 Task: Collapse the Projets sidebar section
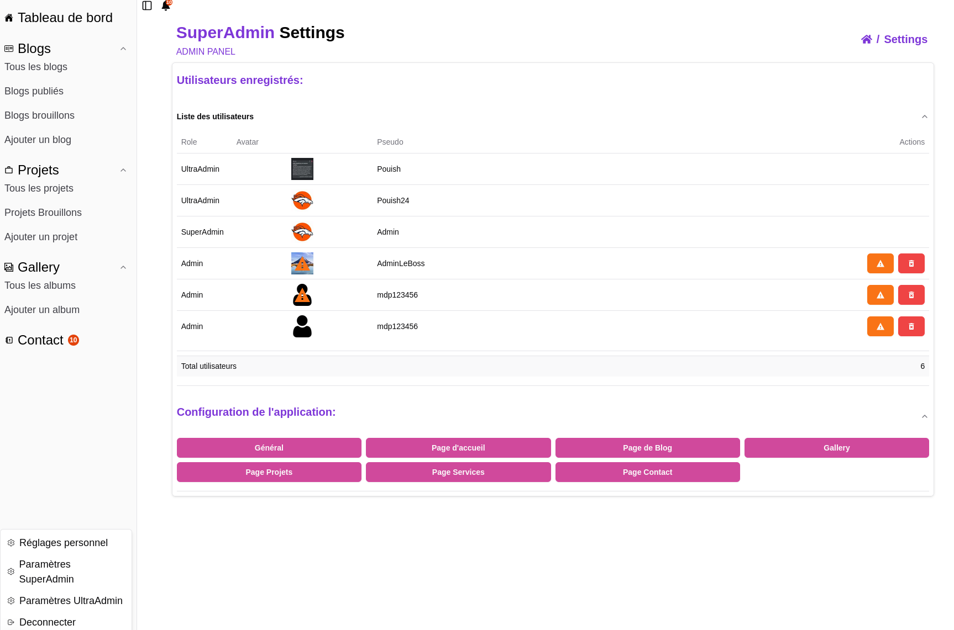[123, 170]
